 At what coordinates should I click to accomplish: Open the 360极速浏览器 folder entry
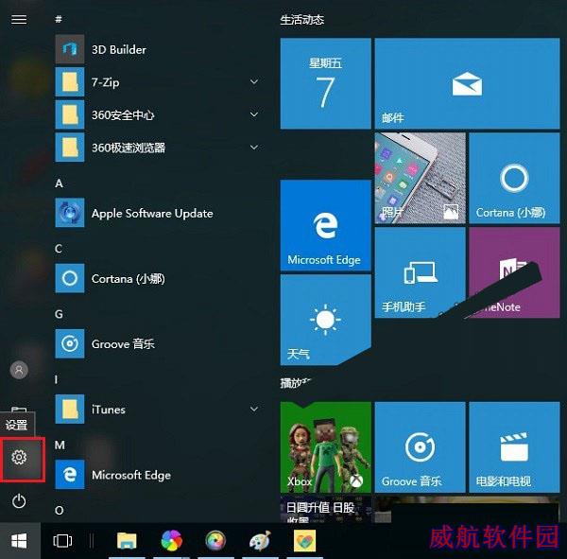click(157, 147)
